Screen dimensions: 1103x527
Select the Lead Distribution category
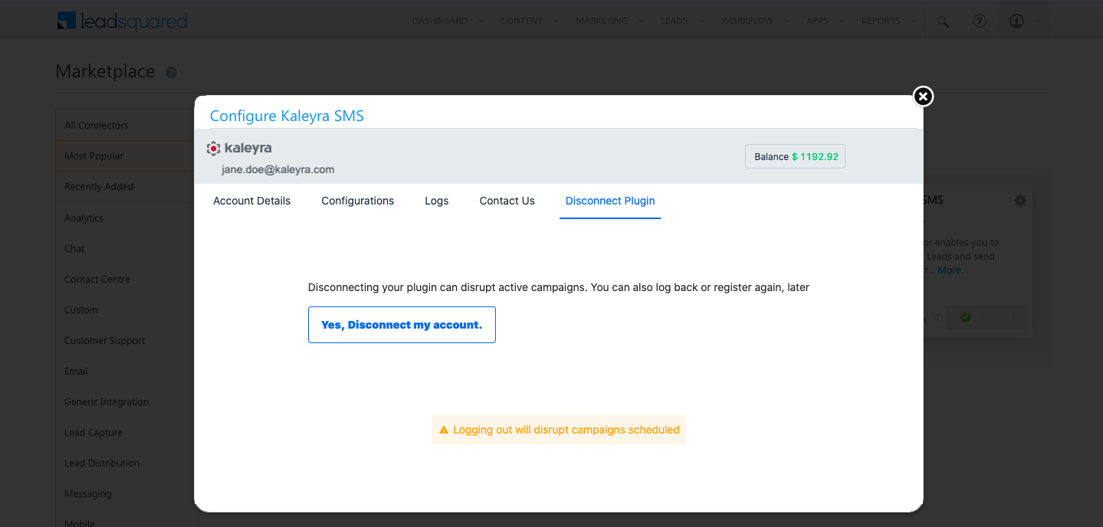coord(125,463)
